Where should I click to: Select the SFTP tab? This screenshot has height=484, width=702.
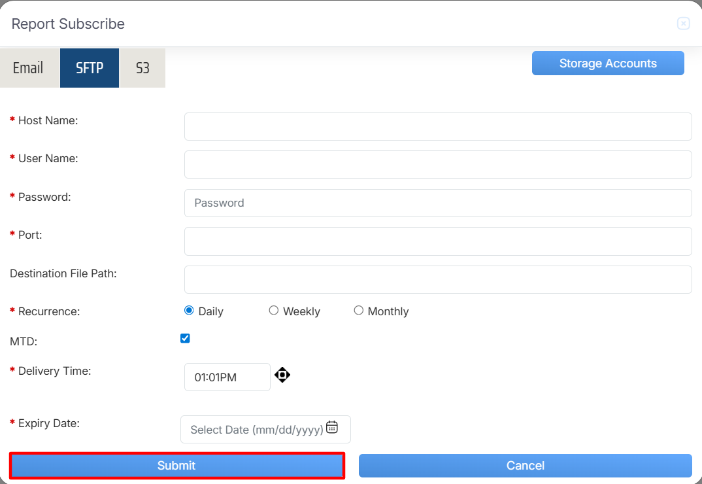pyautogui.click(x=90, y=68)
